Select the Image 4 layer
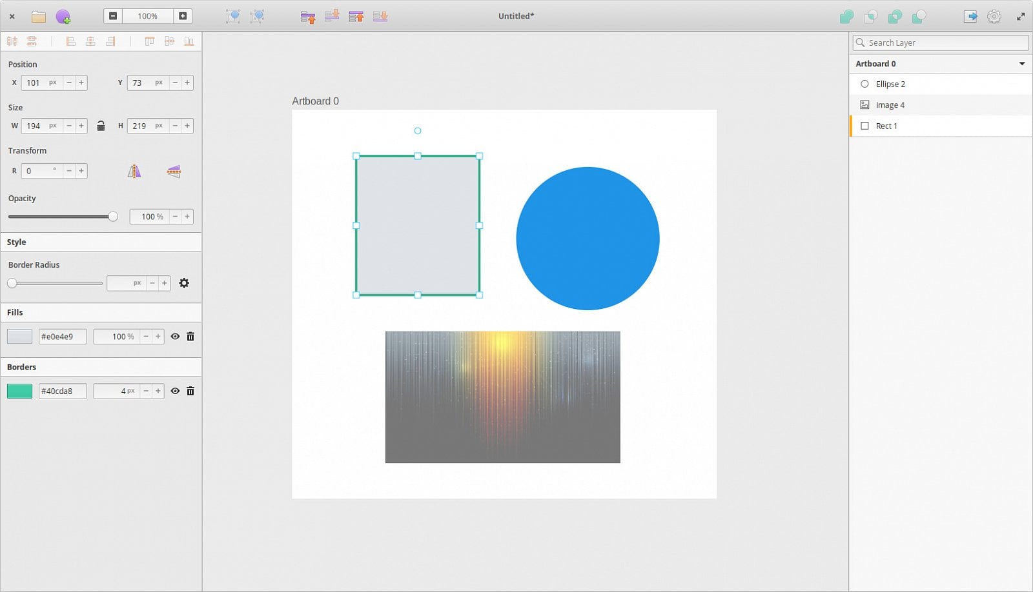This screenshot has height=592, width=1033. [941, 105]
